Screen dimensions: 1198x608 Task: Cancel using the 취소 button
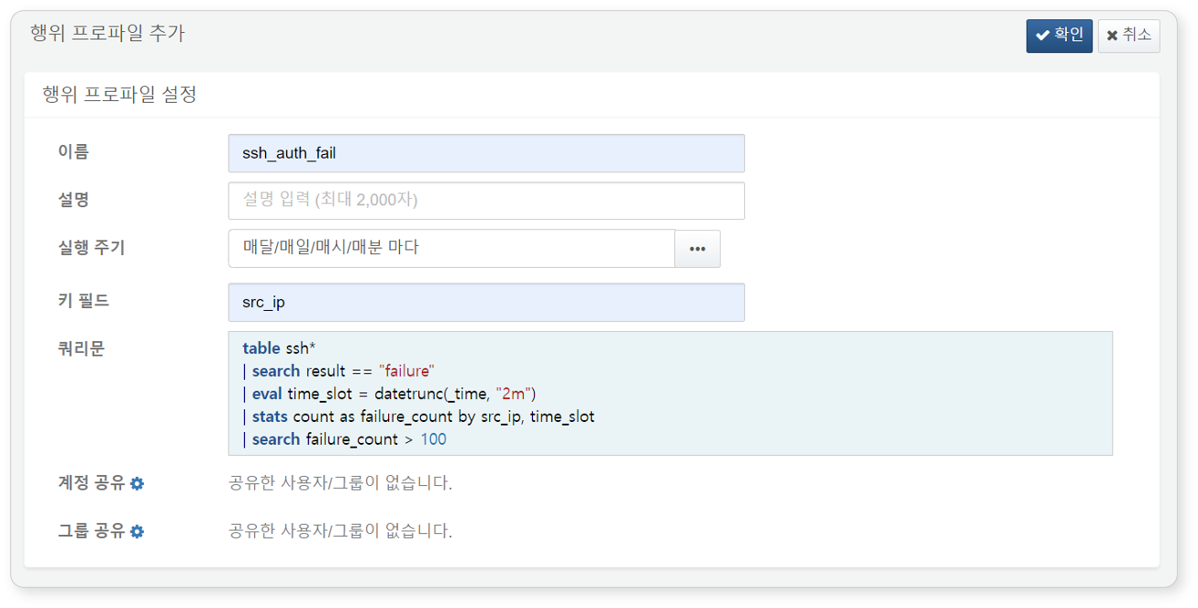[1129, 36]
